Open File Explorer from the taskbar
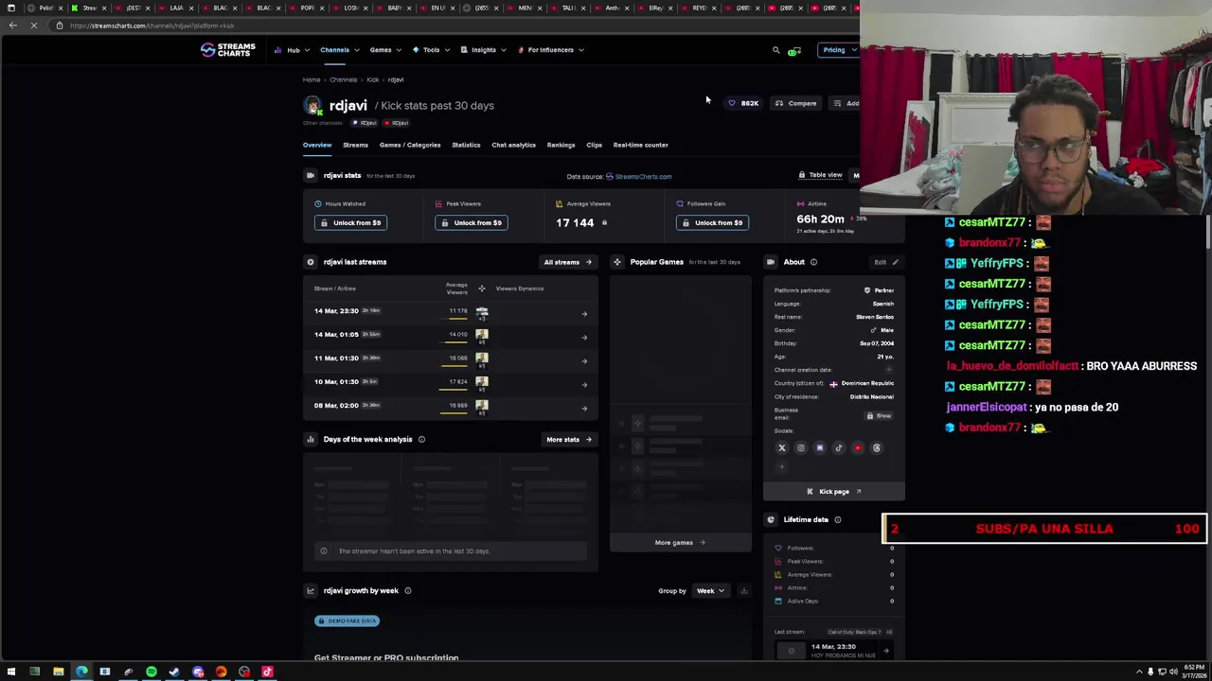This screenshot has height=681, width=1212. pyautogui.click(x=58, y=672)
